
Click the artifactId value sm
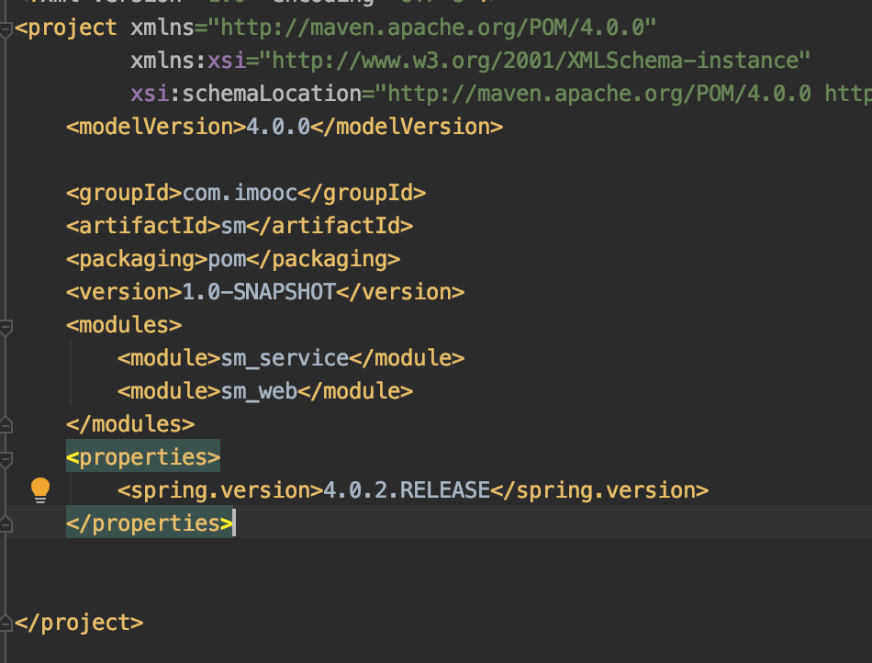[x=234, y=226]
